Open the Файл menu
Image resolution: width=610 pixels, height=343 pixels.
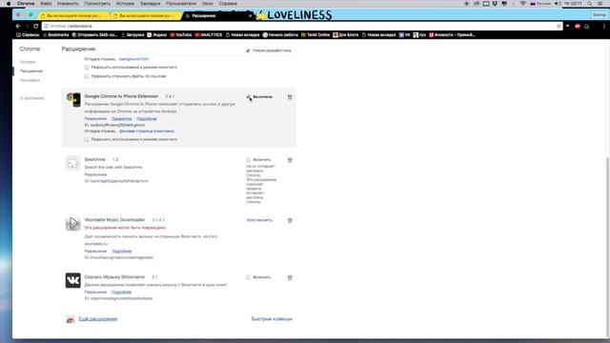pyautogui.click(x=46, y=4)
